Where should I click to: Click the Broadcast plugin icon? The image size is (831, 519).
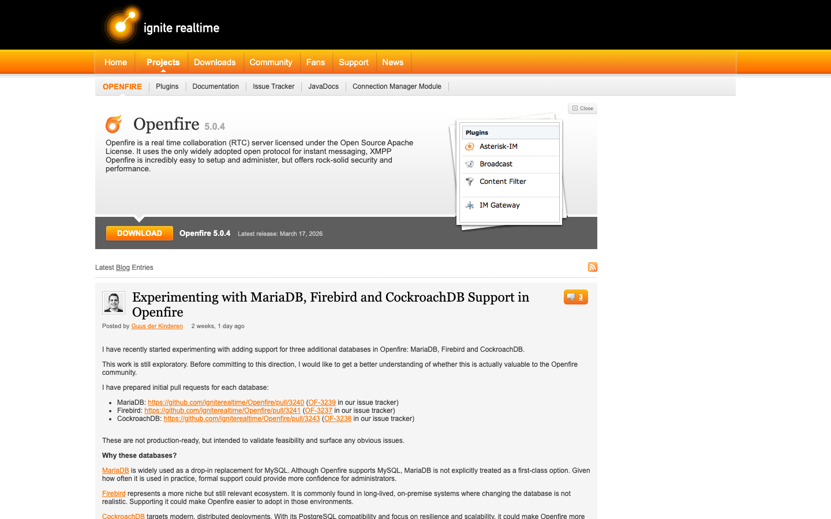(470, 164)
